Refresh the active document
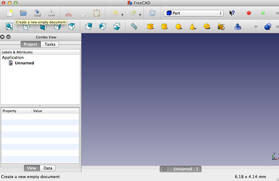The height and width of the screenshot is (181, 279). click(153, 13)
